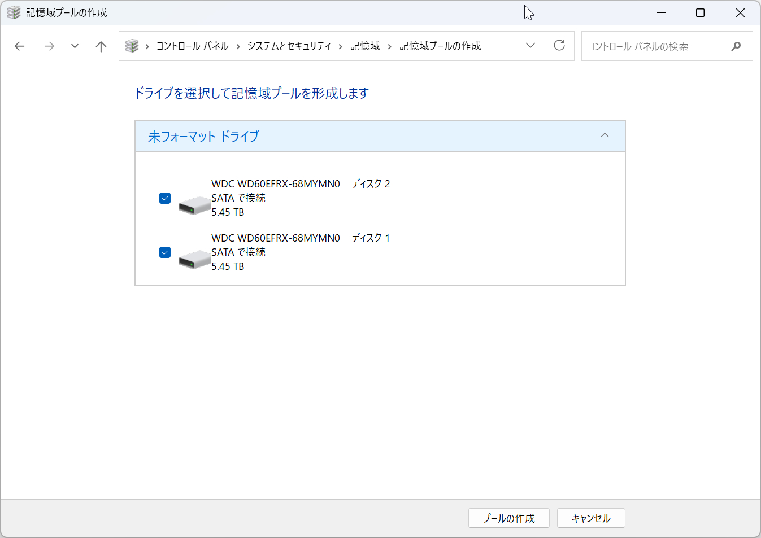Click the ディスク 2 hard drive icon
The height and width of the screenshot is (538, 761).
coord(194,205)
